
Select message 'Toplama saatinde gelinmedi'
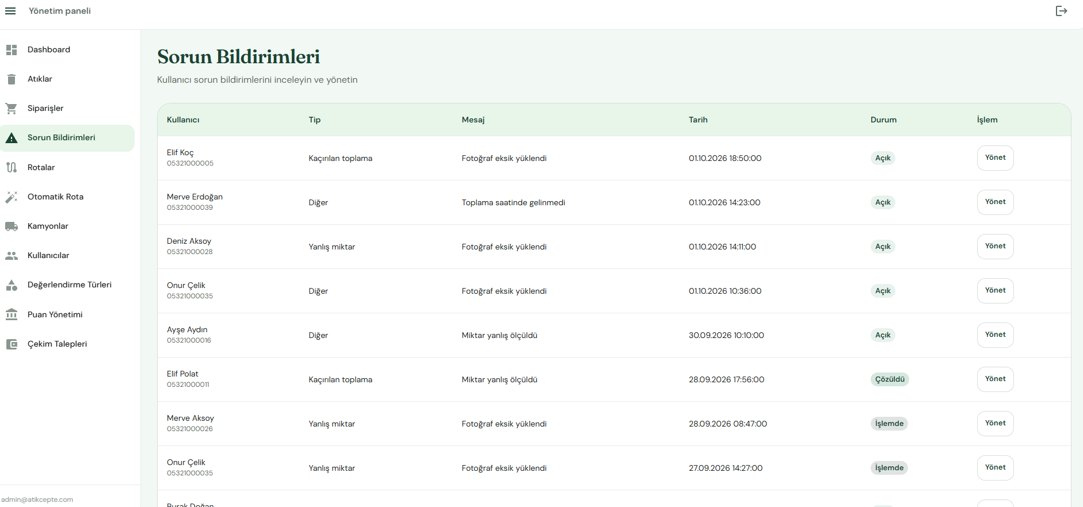tap(513, 202)
